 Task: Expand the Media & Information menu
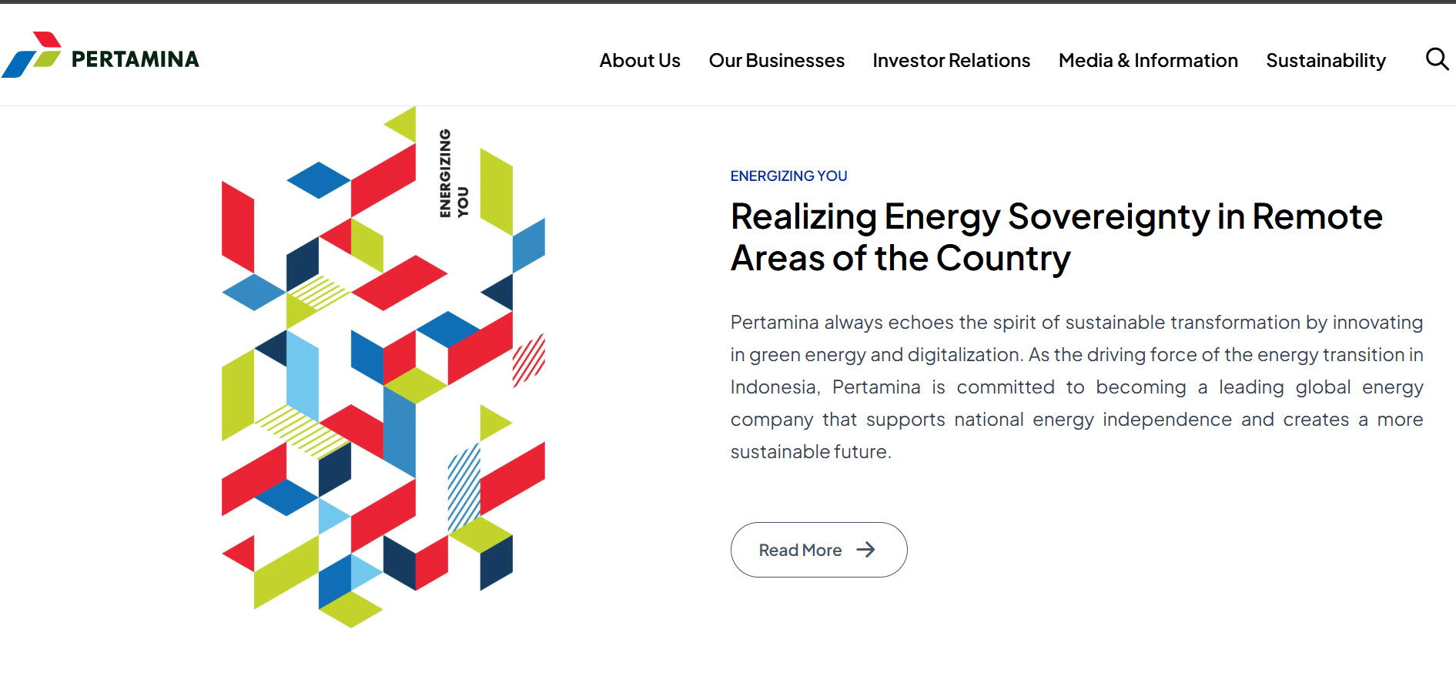[x=1148, y=60]
